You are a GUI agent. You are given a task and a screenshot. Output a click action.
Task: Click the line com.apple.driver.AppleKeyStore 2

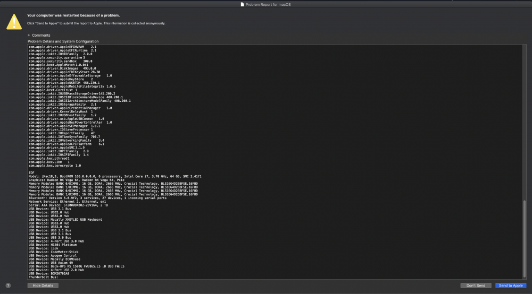(61, 79)
